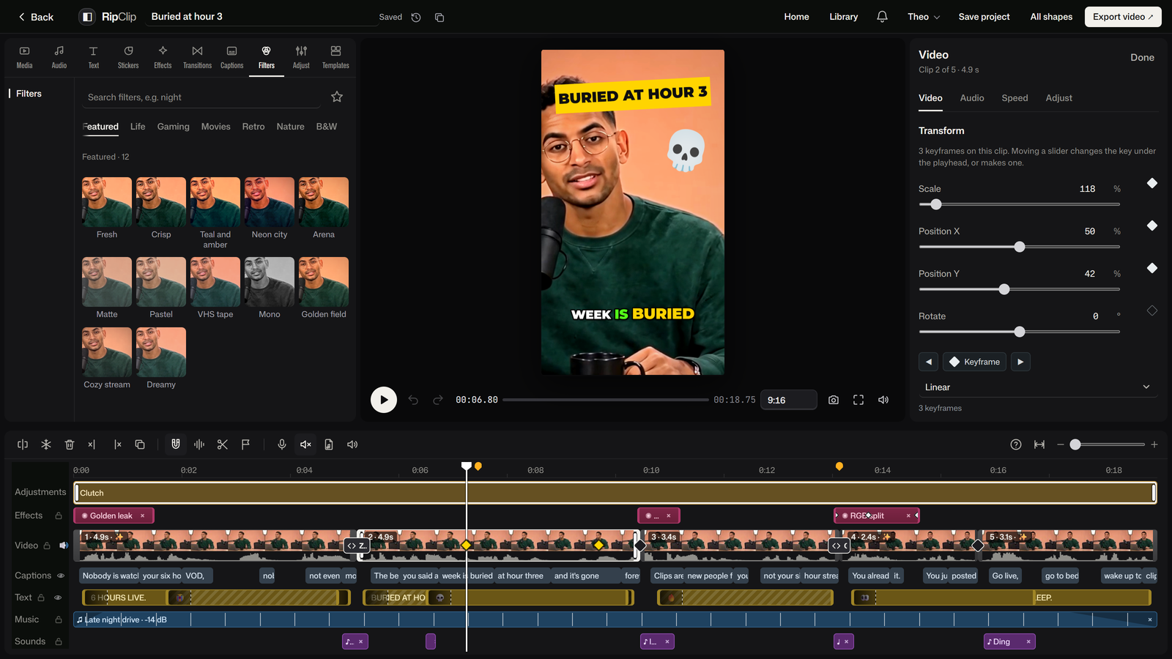The image size is (1172, 659).
Task: Switch to the Audio properties tab
Action: [x=972, y=98]
